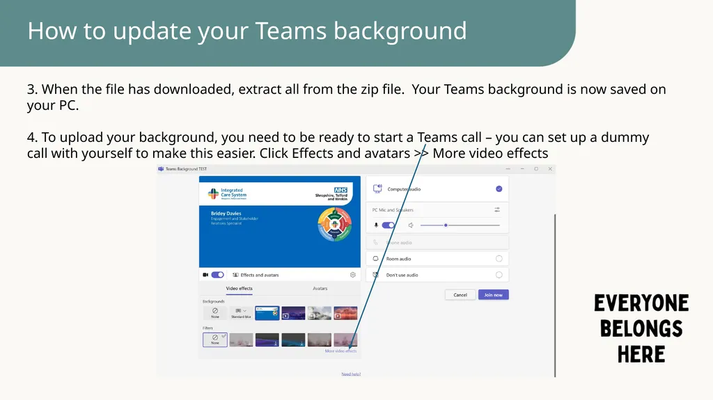Open device settings gear beside Effects and avatars
713x400 pixels.
tap(352, 275)
